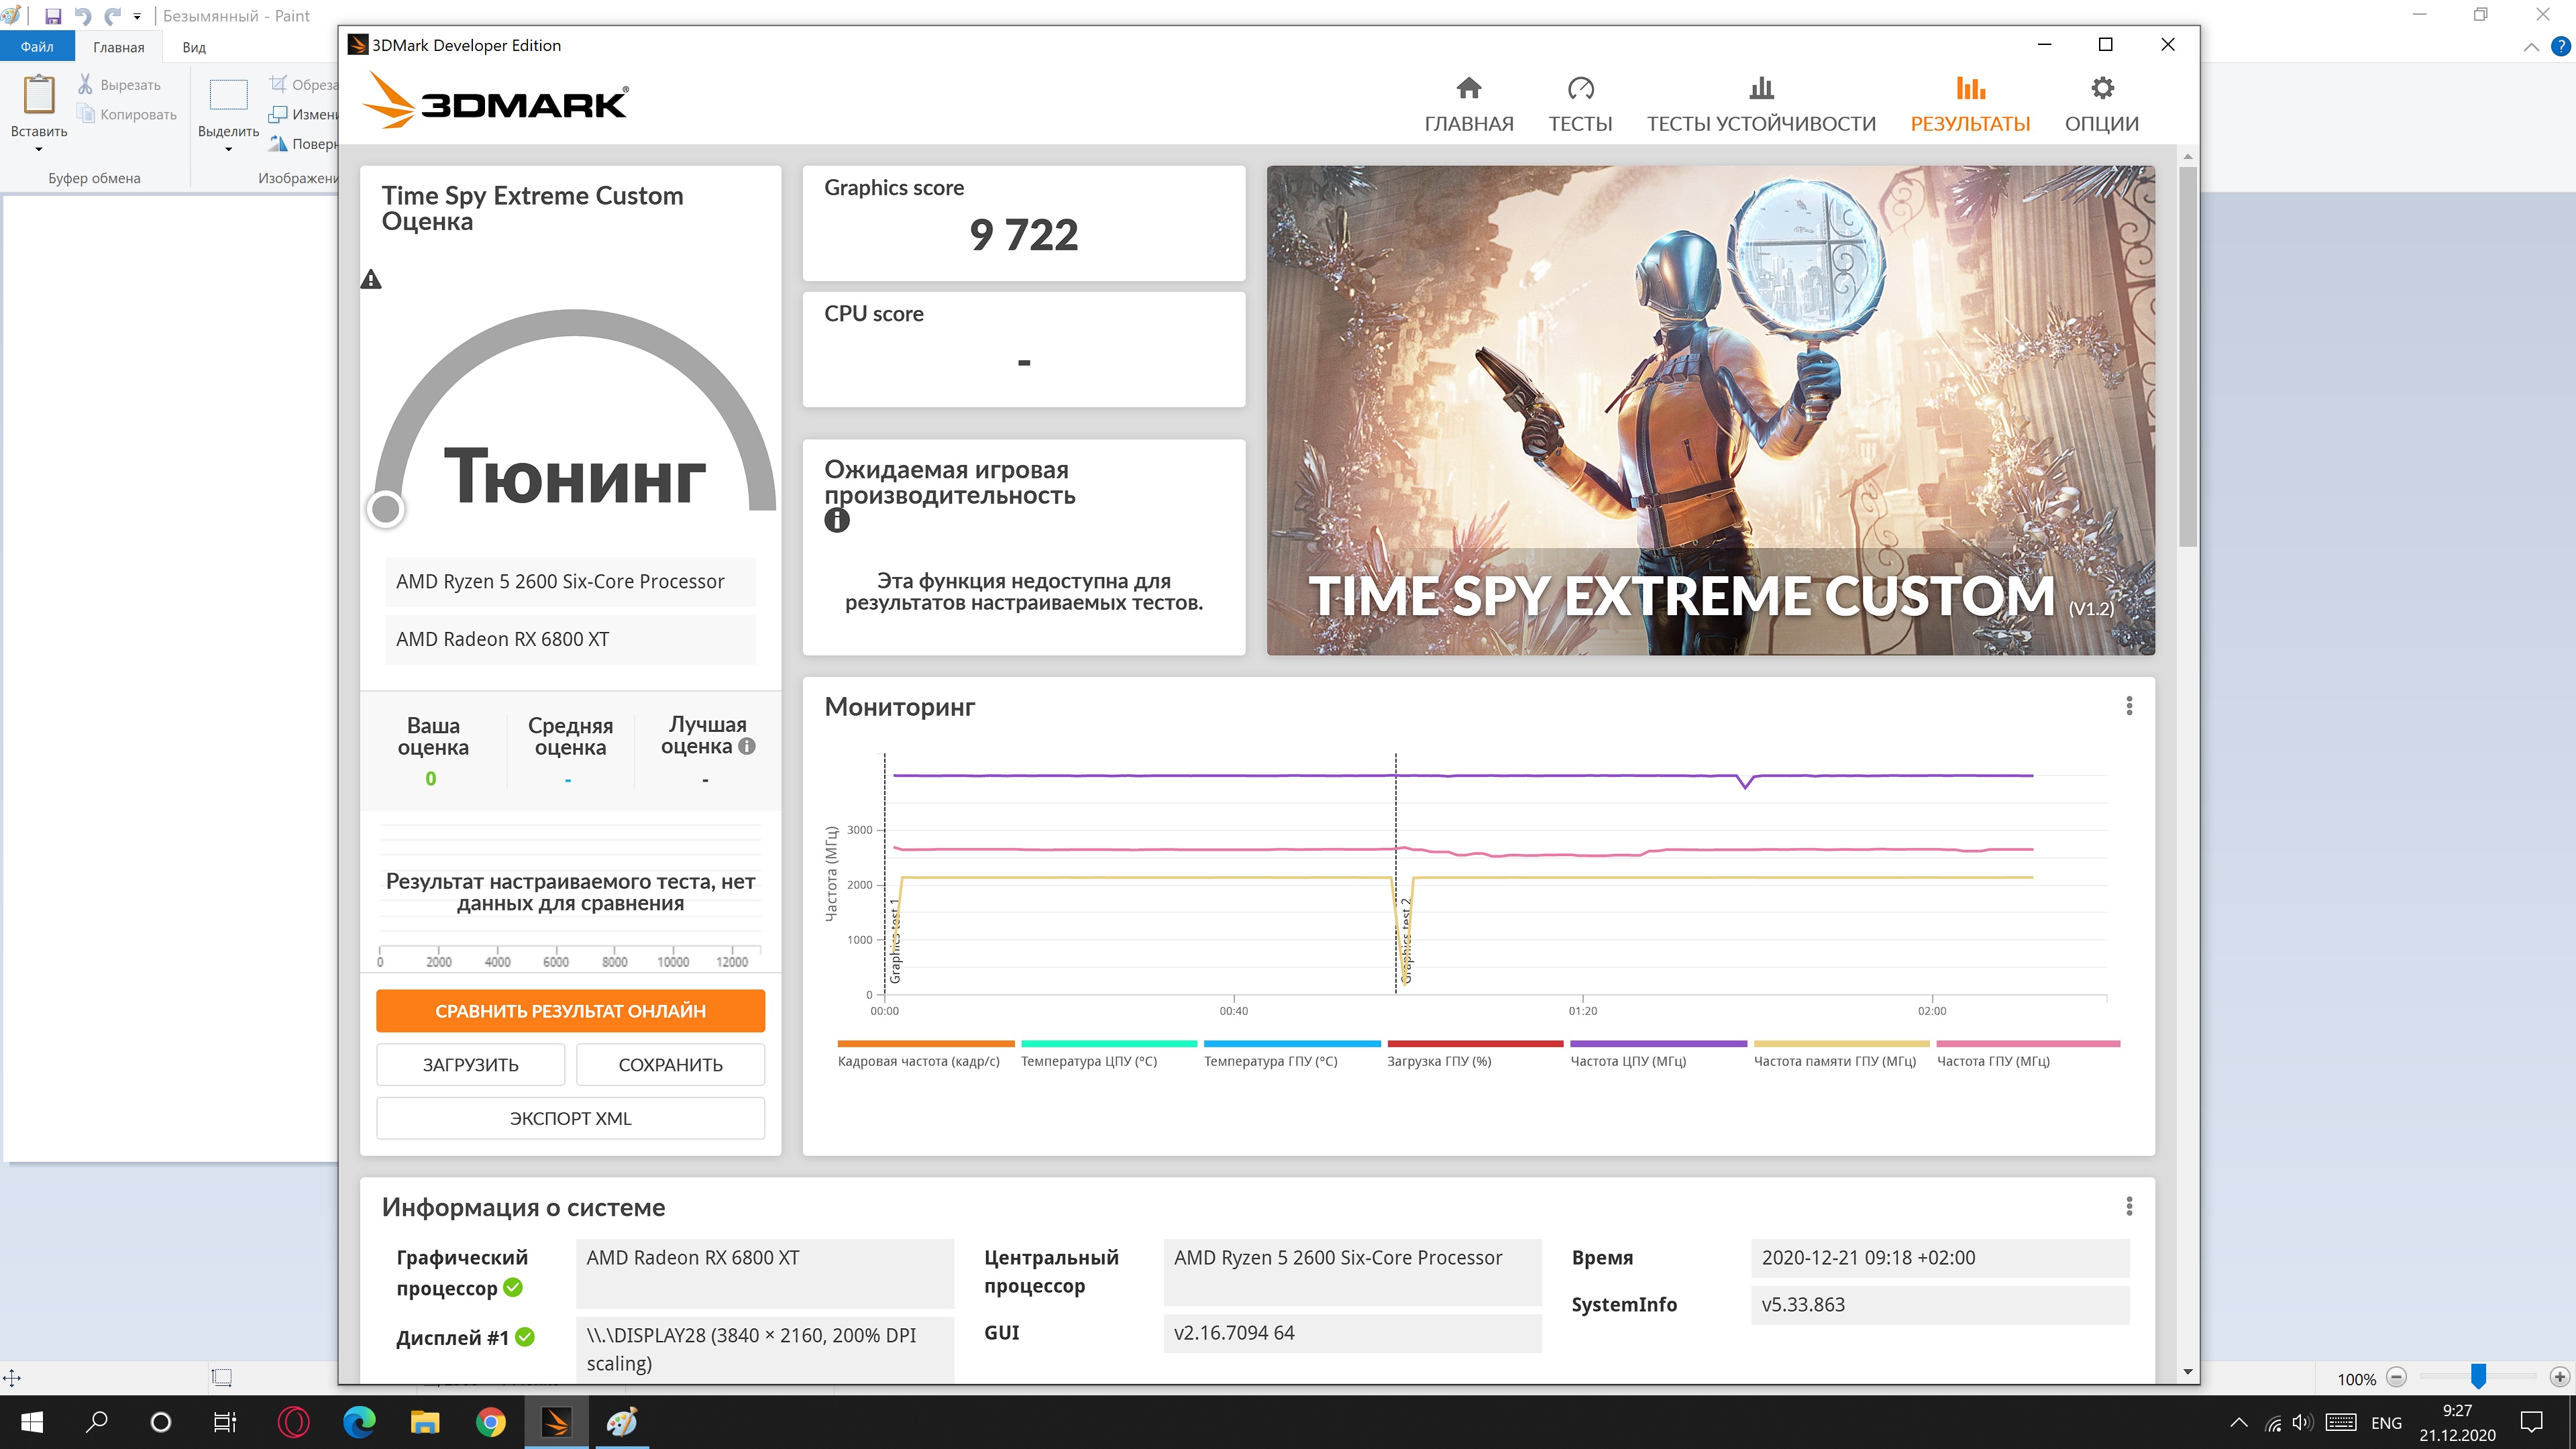2576x1449 pixels.
Task: Toggle Частота ЦПУ legend series
Action: point(1628,1061)
